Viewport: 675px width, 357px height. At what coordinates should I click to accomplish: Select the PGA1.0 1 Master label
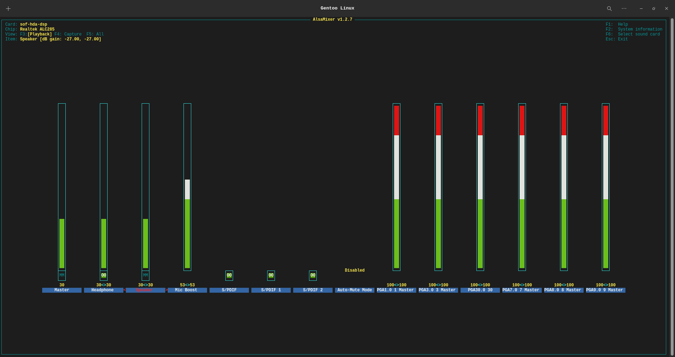(397, 290)
